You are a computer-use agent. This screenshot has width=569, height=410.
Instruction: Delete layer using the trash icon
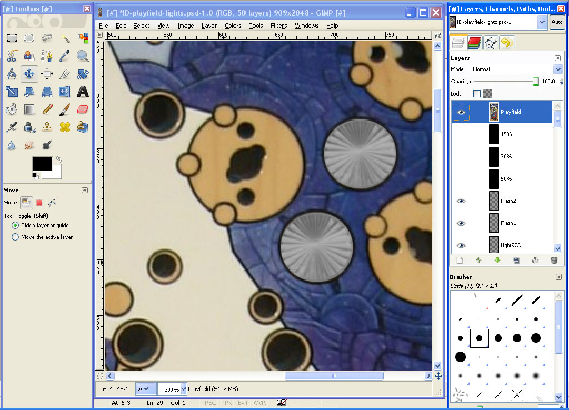[x=553, y=260]
